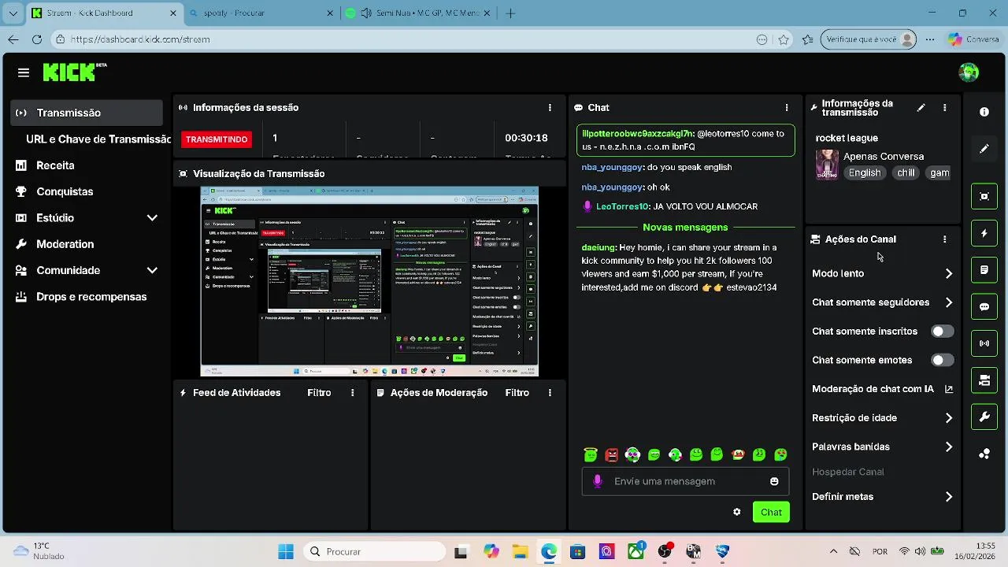
Task: Send message with the green Chat button
Action: pyautogui.click(x=771, y=512)
